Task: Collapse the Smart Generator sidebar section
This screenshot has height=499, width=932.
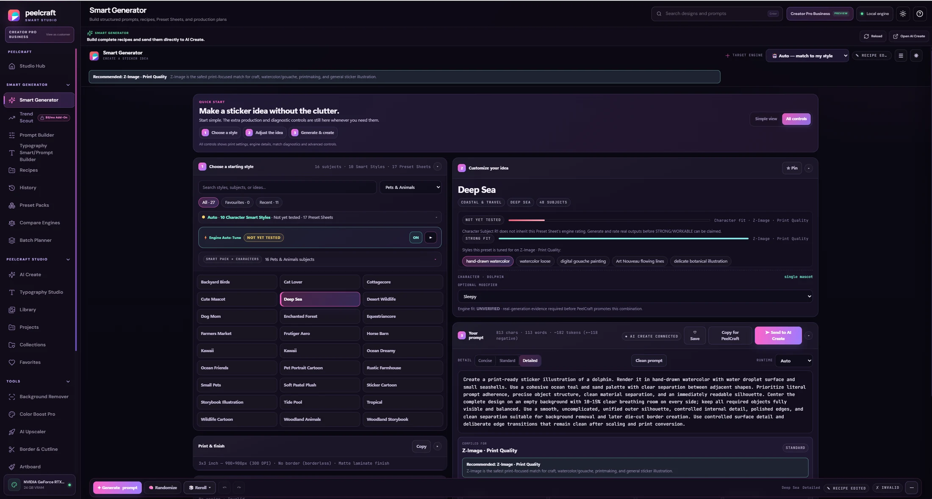Action: (68, 85)
